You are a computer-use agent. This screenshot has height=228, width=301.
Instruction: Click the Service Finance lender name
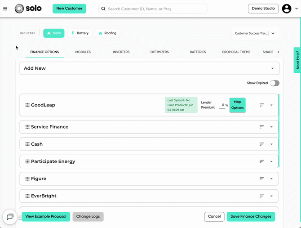point(49,127)
